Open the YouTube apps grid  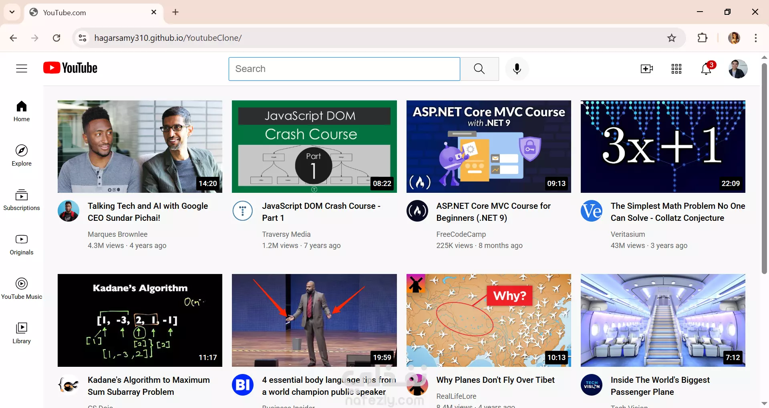(676, 69)
